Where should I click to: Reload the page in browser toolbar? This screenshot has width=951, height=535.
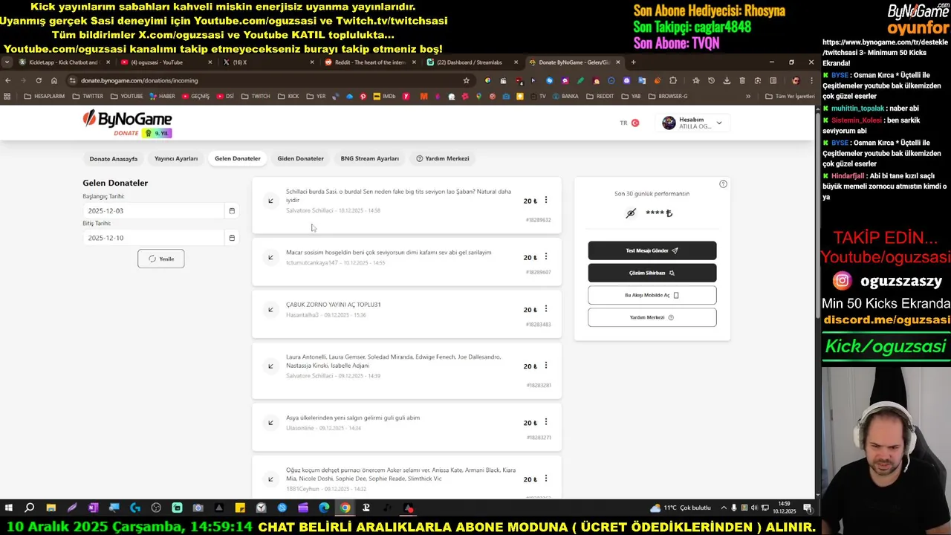pos(39,80)
